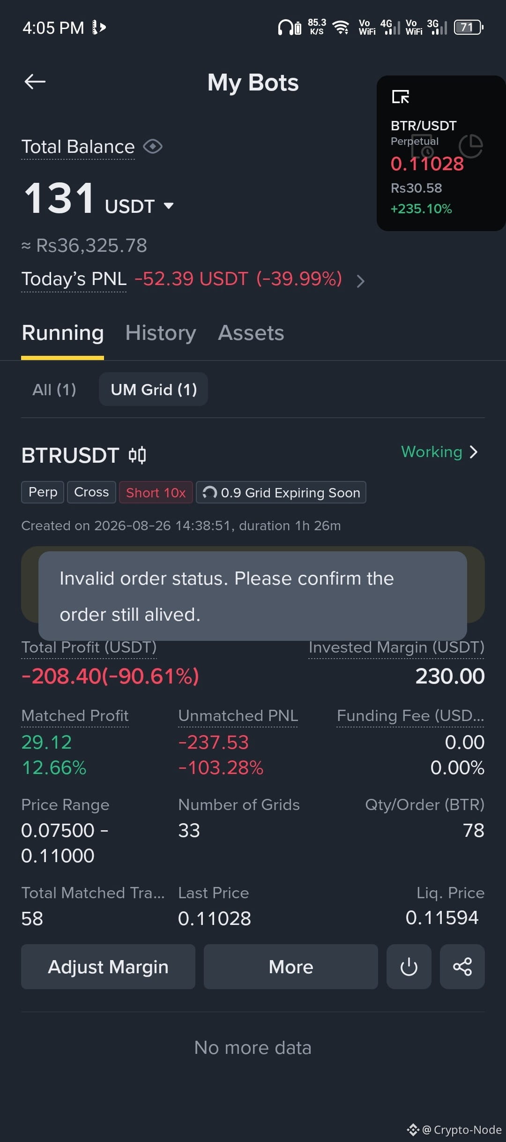This screenshot has width=506, height=1142.
Task: Select the UM Grid (1) filter
Action: pyautogui.click(x=154, y=389)
